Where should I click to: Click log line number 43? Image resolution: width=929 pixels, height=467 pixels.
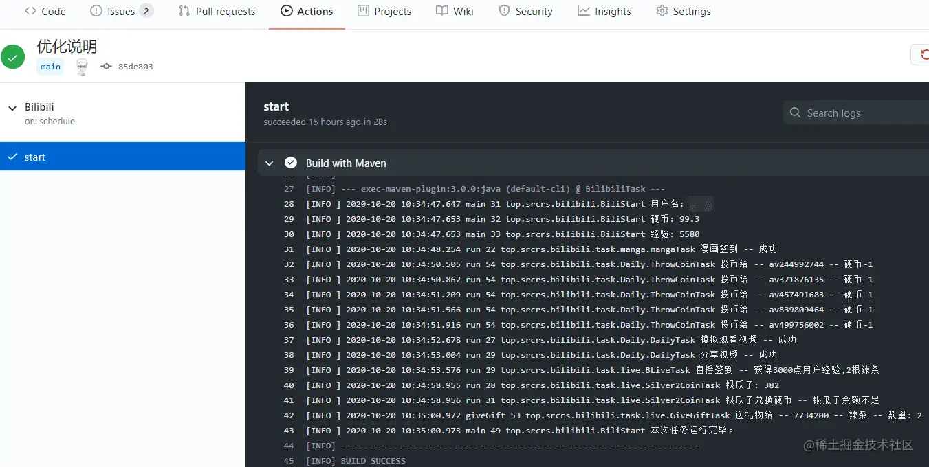click(289, 431)
